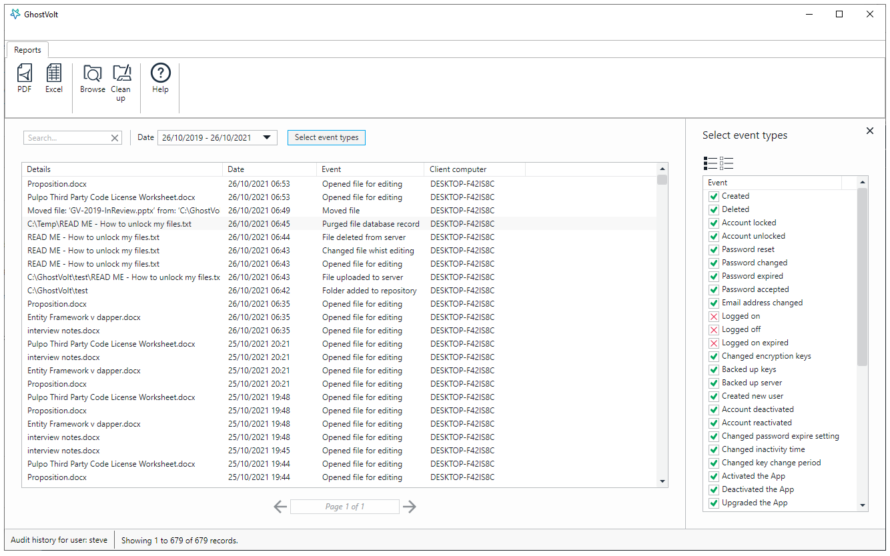This screenshot has height=556, width=890.
Task: Click Event header in event types list
Action: [773, 183]
